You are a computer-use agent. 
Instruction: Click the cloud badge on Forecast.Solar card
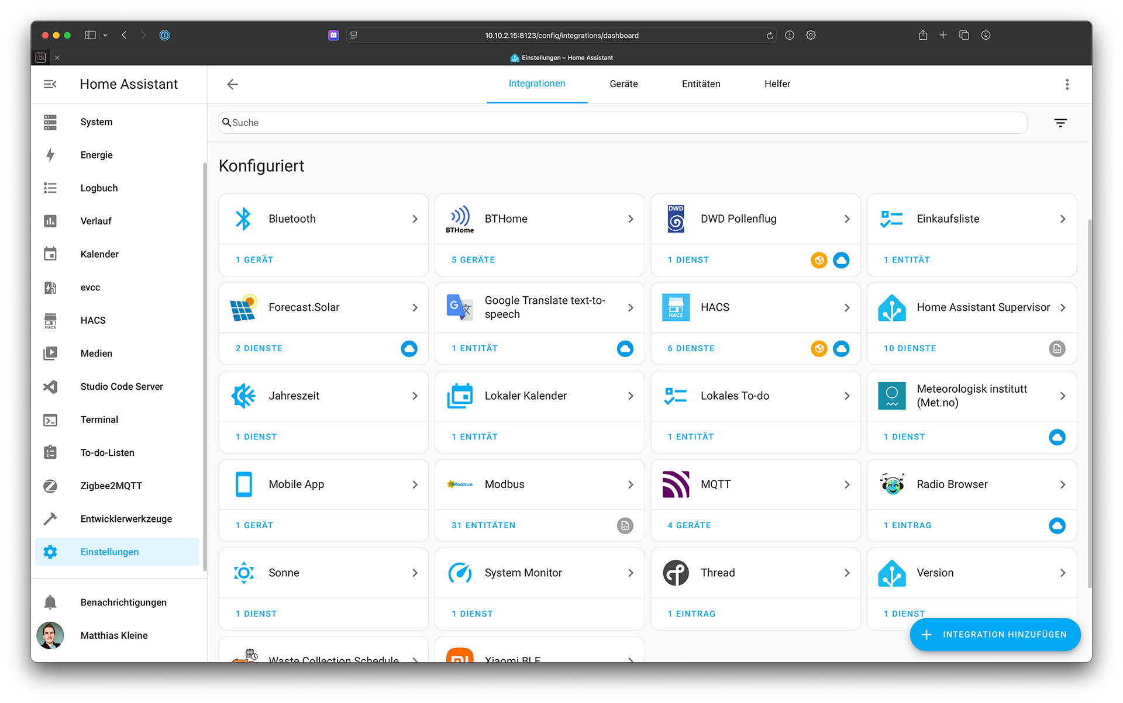(409, 349)
